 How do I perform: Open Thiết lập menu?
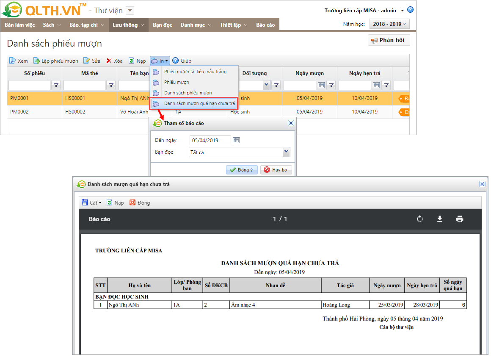(x=234, y=25)
